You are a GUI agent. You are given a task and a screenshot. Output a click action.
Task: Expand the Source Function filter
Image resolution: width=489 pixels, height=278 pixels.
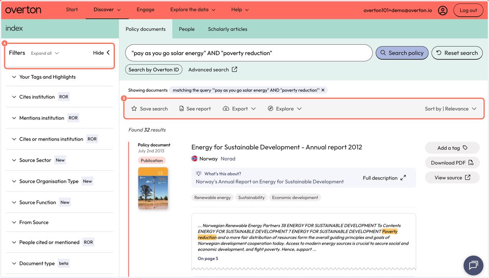click(x=59, y=202)
